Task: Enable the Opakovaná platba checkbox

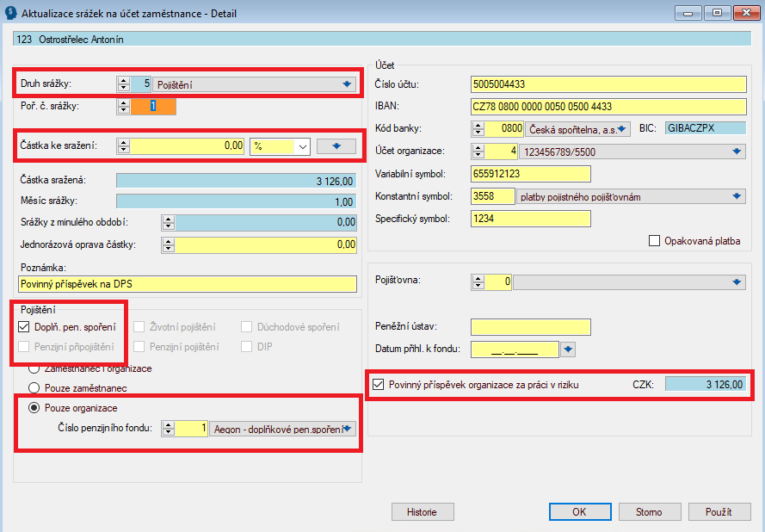Action: [655, 241]
